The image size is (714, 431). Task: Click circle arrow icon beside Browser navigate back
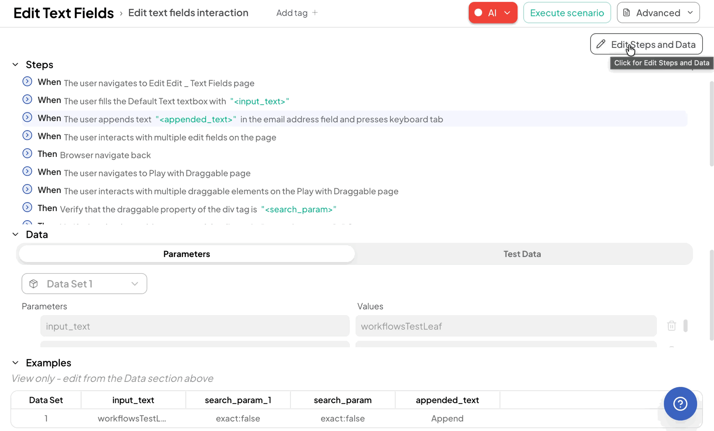pos(27,154)
